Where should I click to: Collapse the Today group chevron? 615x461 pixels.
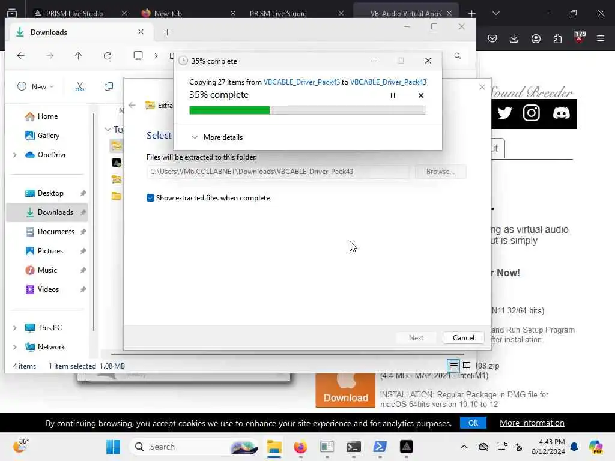(108, 130)
